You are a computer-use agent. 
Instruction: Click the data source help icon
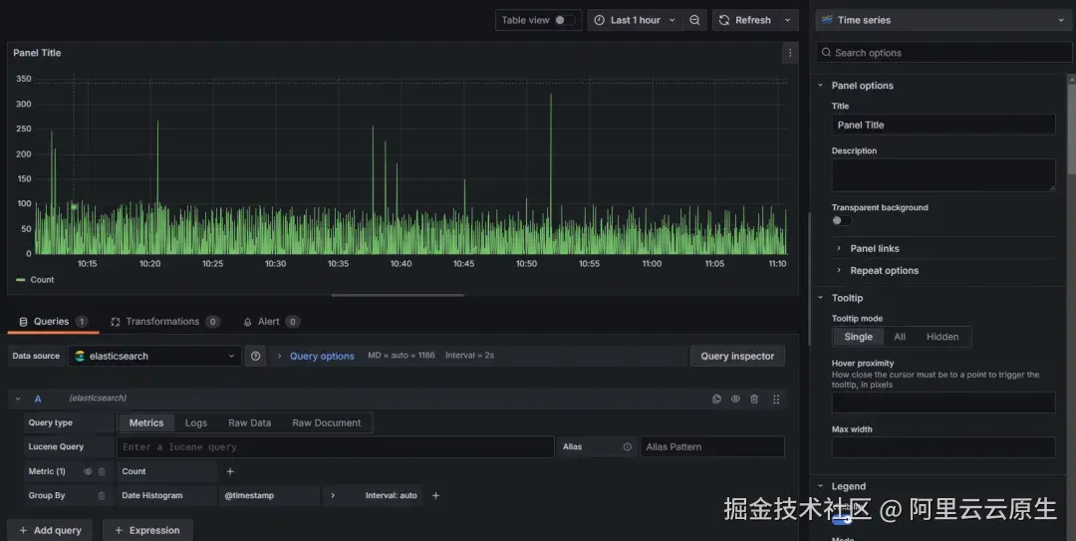click(x=255, y=356)
